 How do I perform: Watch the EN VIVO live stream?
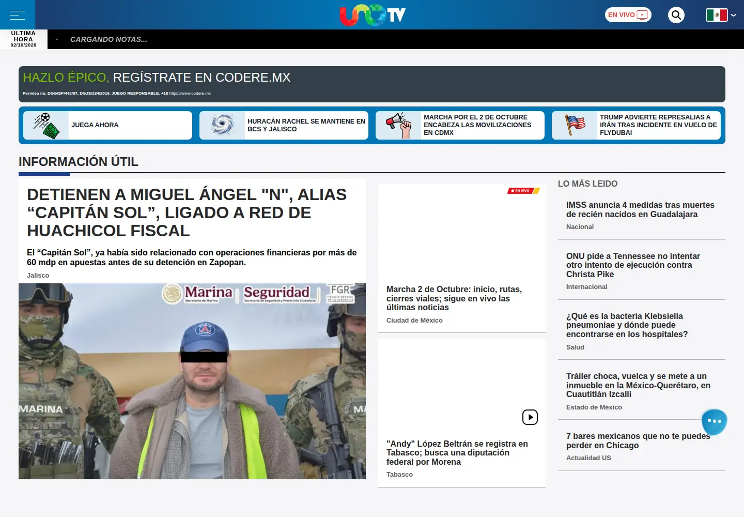pos(628,15)
